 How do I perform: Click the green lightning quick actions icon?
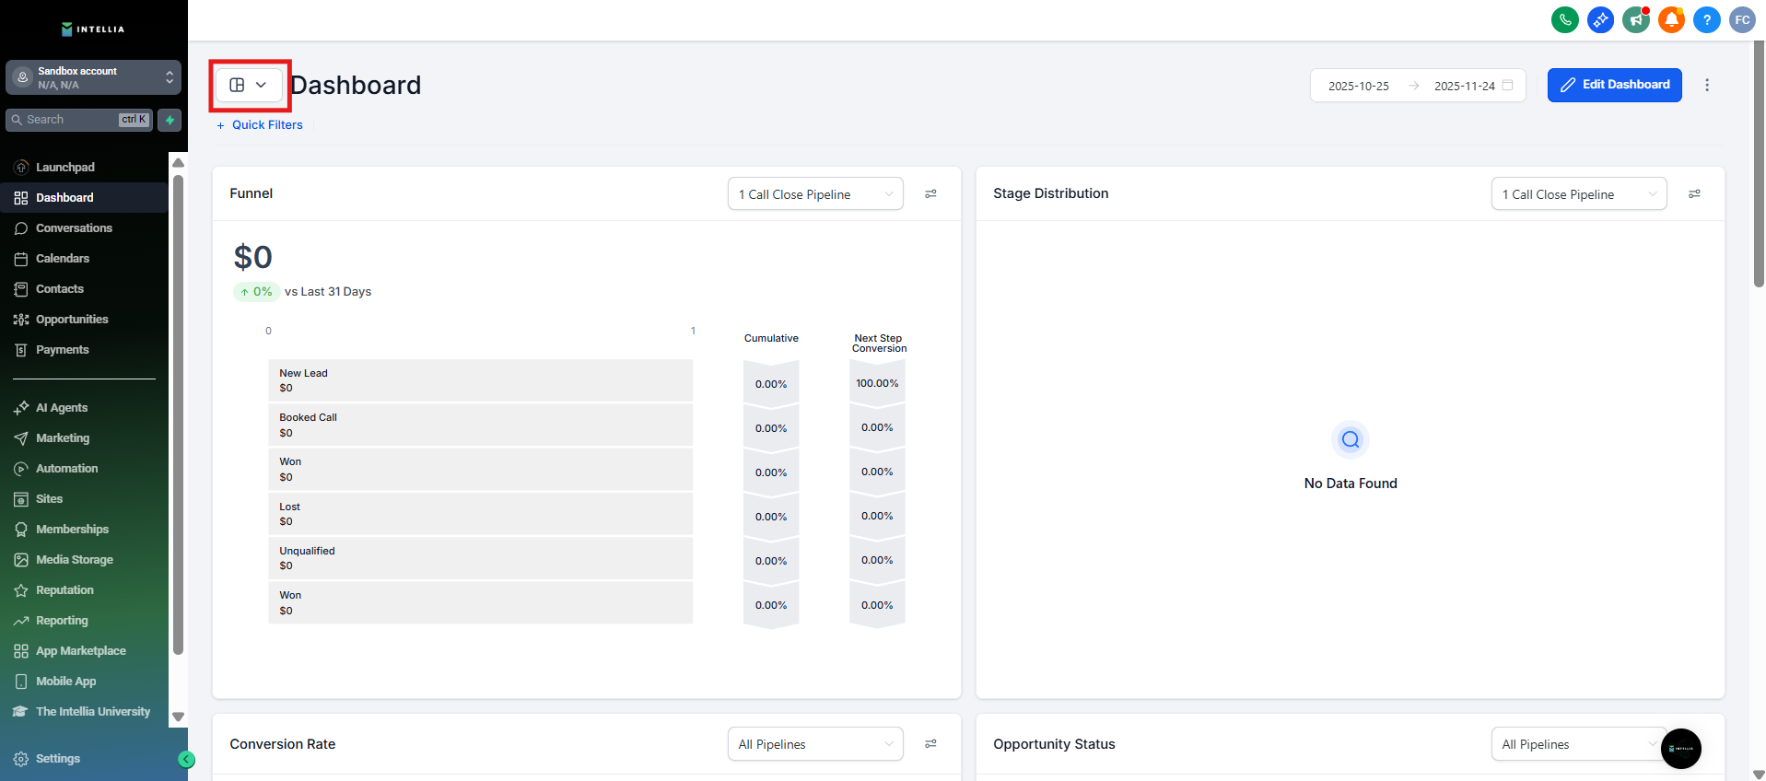(x=170, y=120)
